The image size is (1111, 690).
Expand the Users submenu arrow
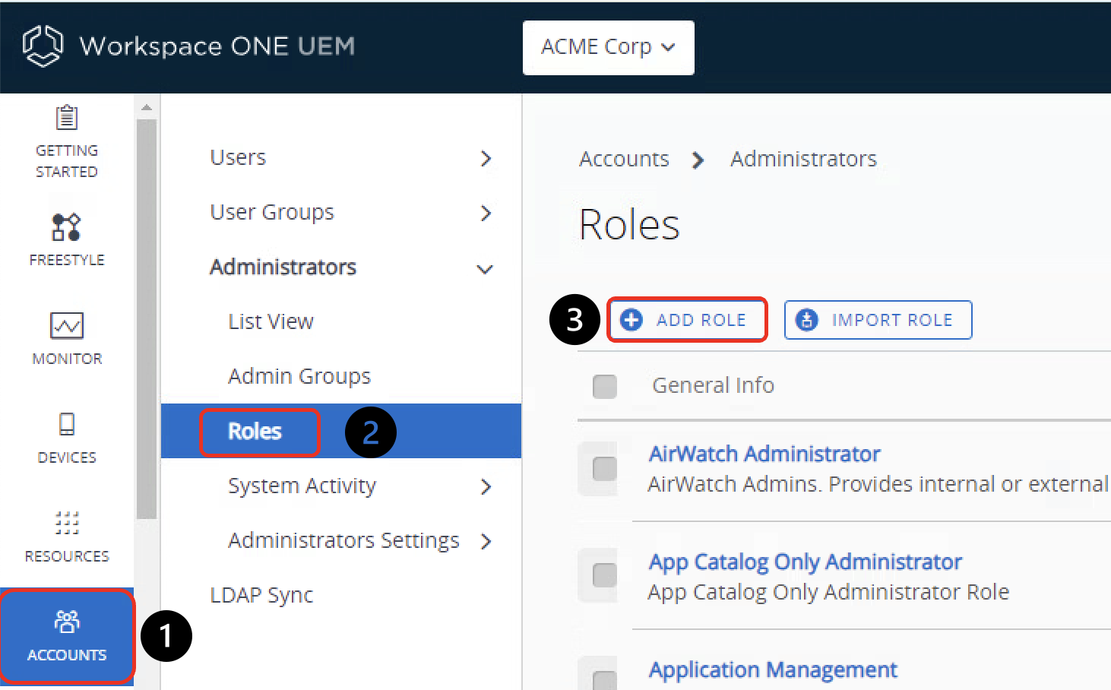coord(486,158)
